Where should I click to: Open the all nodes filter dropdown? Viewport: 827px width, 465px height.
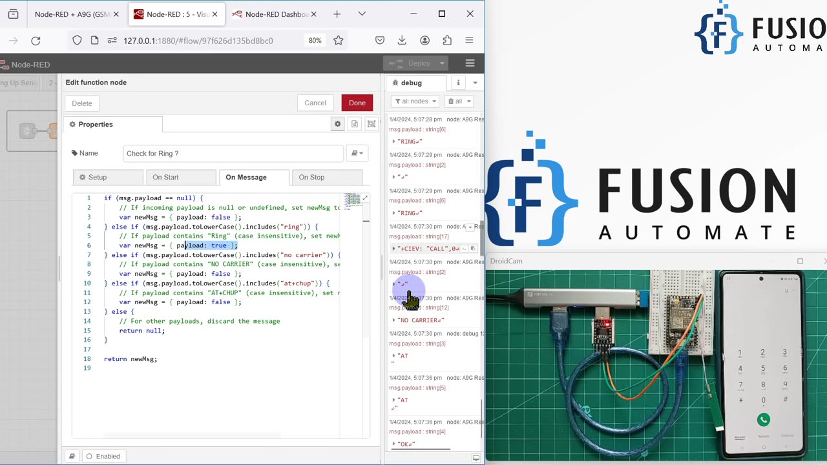tap(415, 101)
